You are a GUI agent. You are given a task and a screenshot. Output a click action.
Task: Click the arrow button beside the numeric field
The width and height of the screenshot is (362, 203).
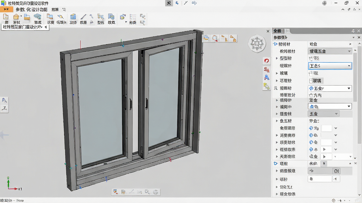click(x=335, y=179)
